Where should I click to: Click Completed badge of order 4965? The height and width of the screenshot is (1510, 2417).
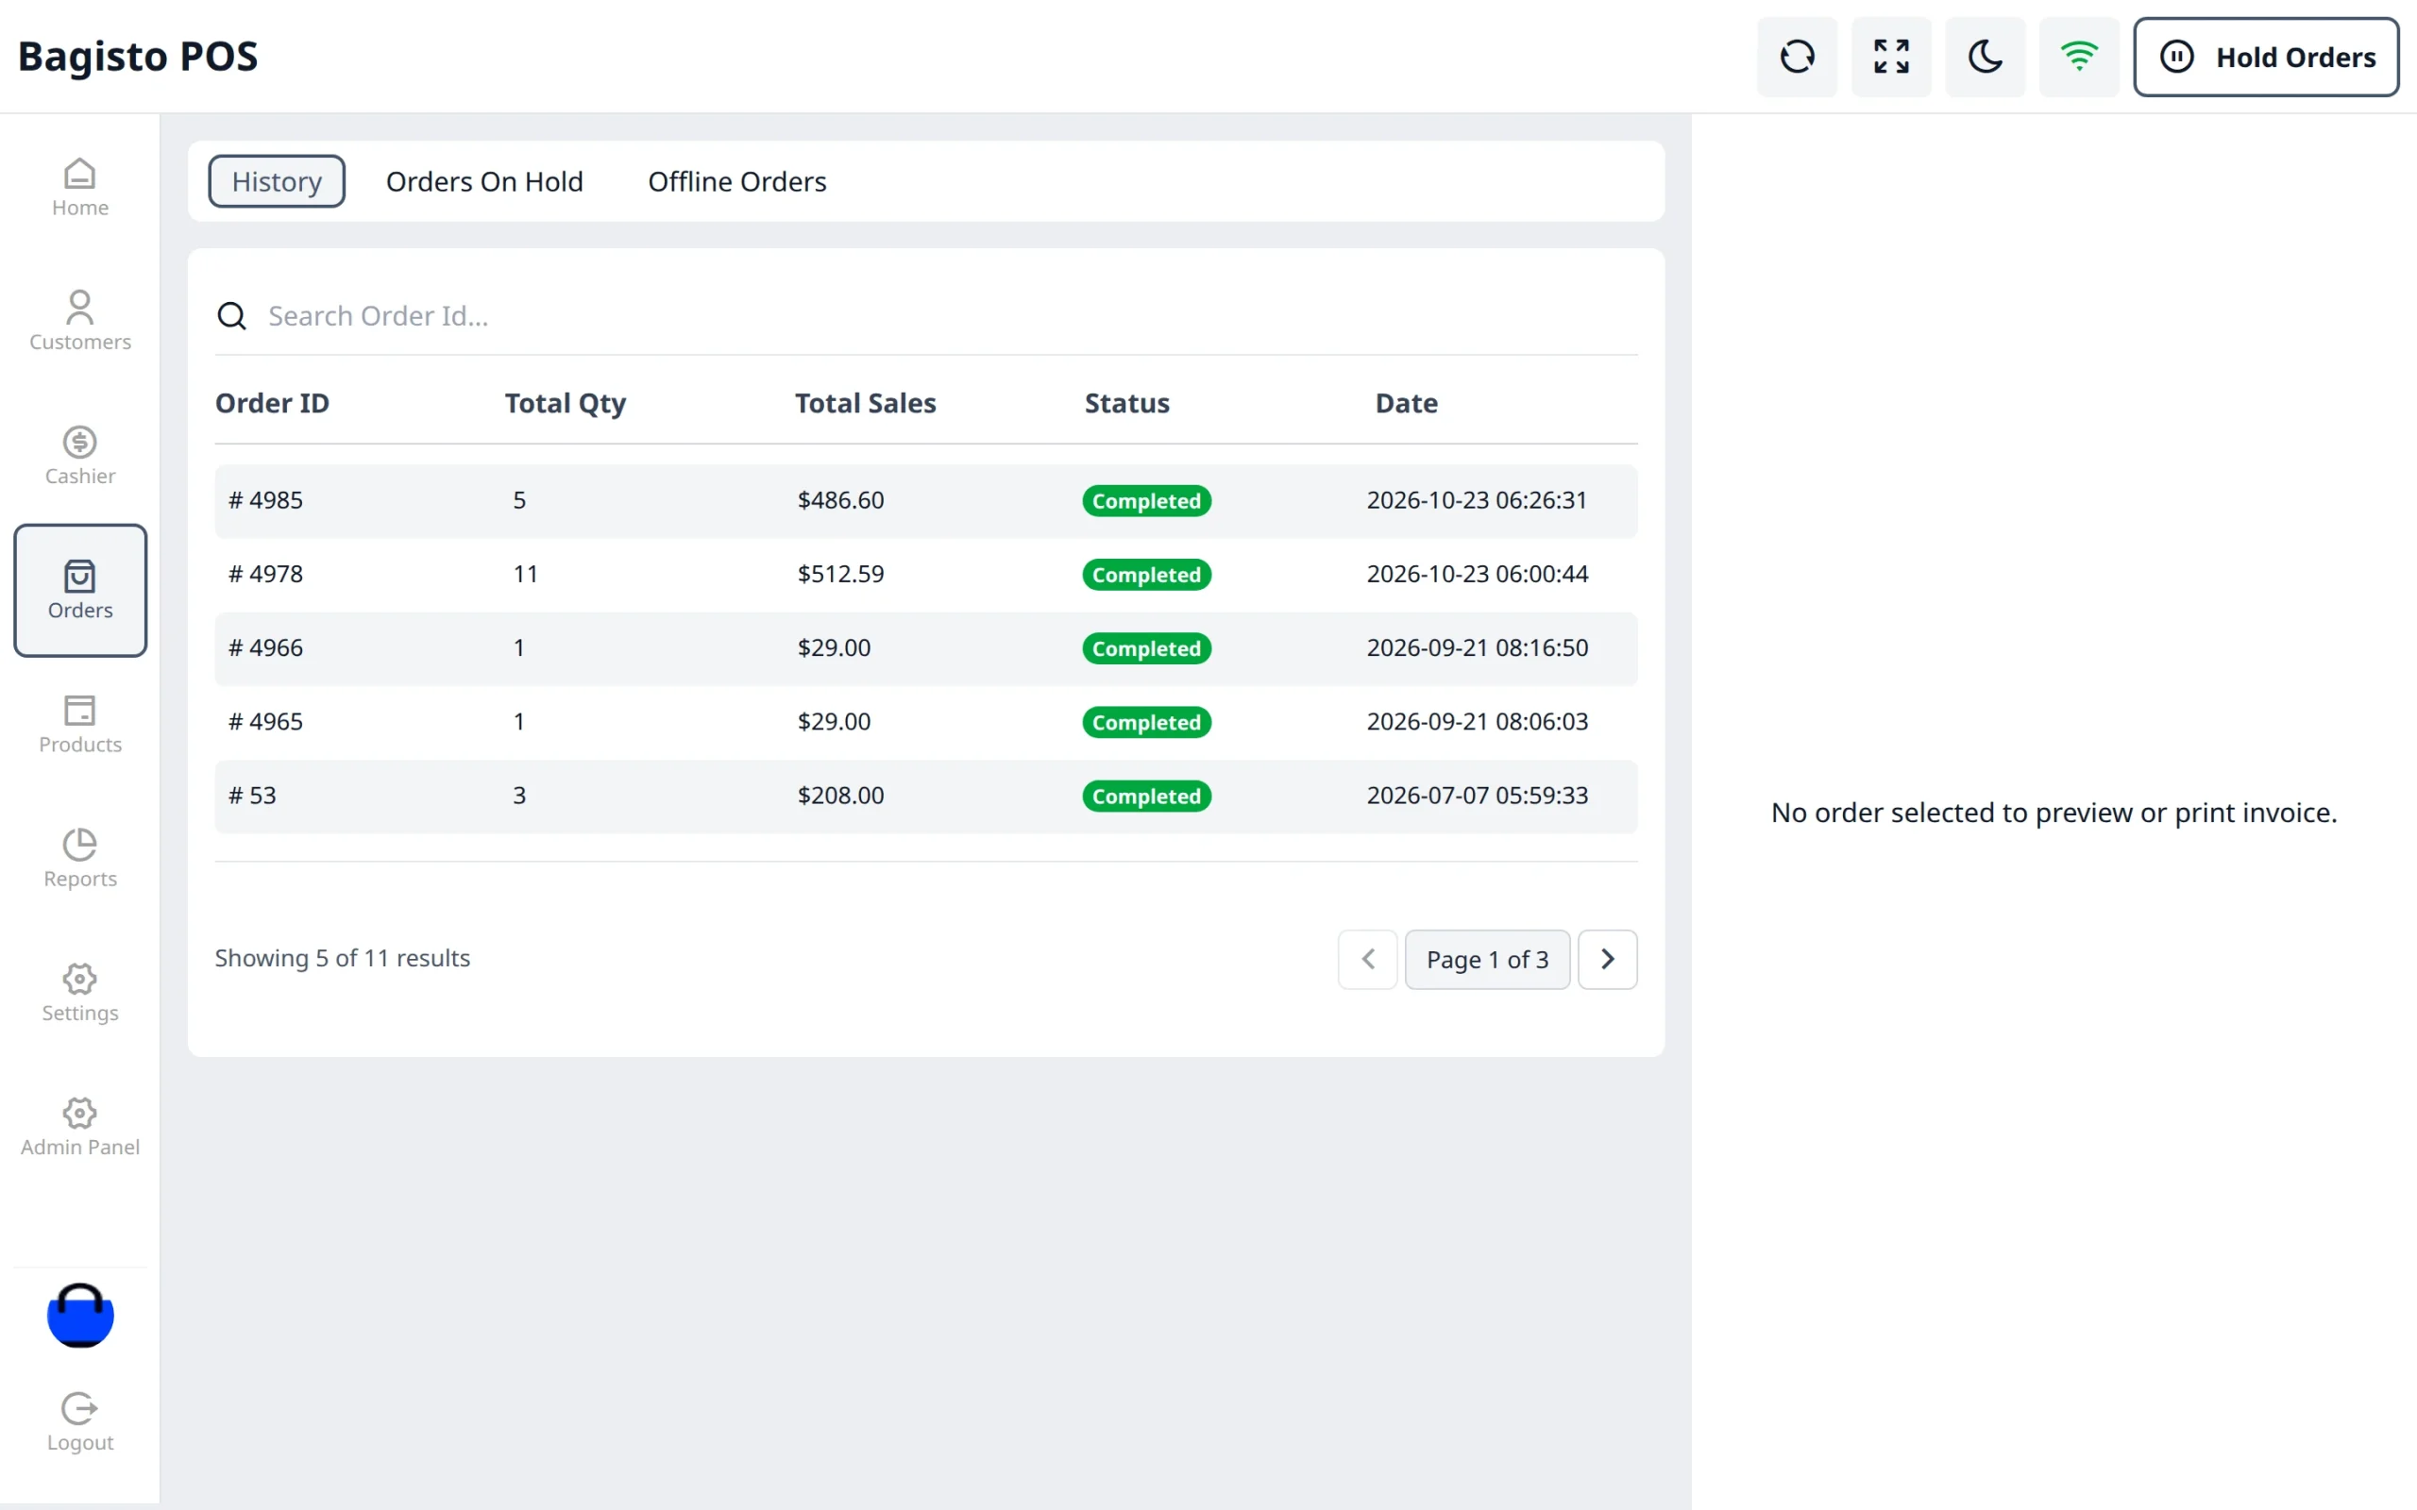click(1146, 723)
